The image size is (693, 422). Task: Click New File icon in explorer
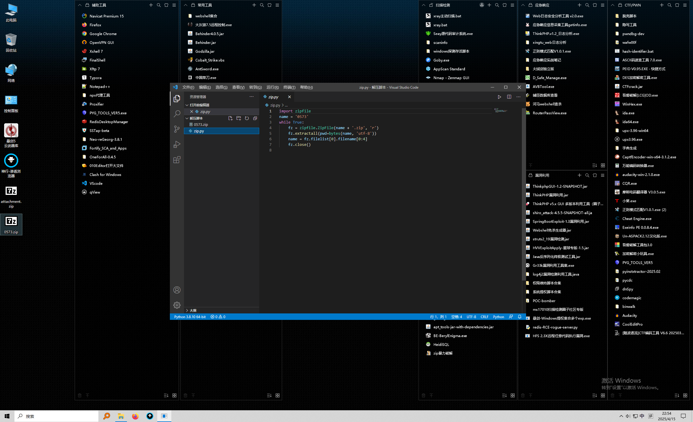(x=230, y=118)
